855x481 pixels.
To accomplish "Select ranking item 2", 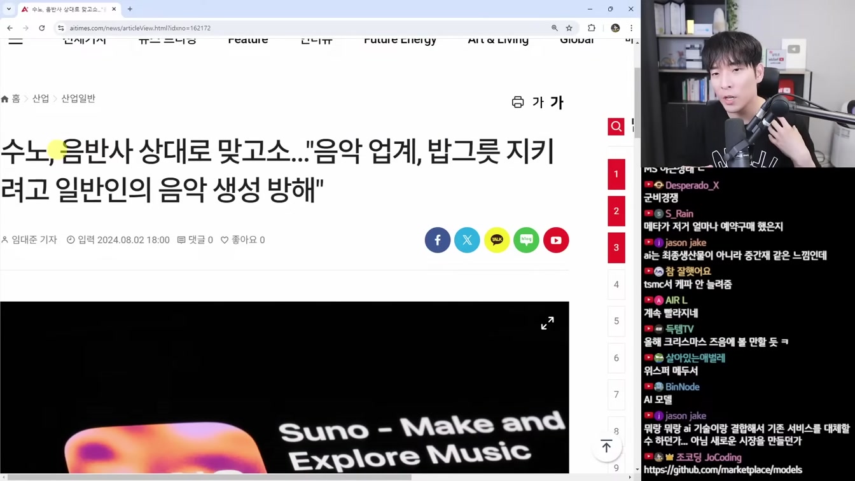I will pyautogui.click(x=616, y=211).
